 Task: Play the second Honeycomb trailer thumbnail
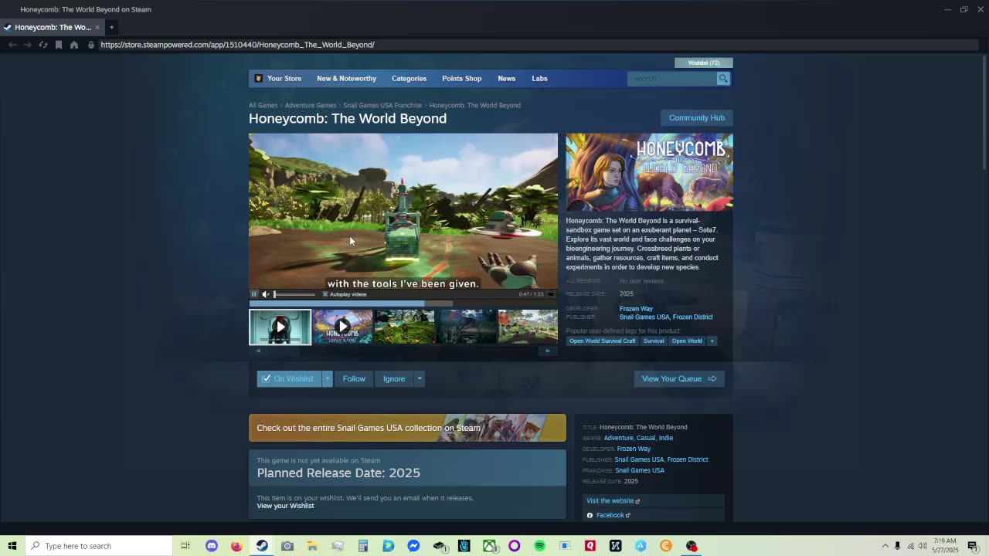[342, 327]
